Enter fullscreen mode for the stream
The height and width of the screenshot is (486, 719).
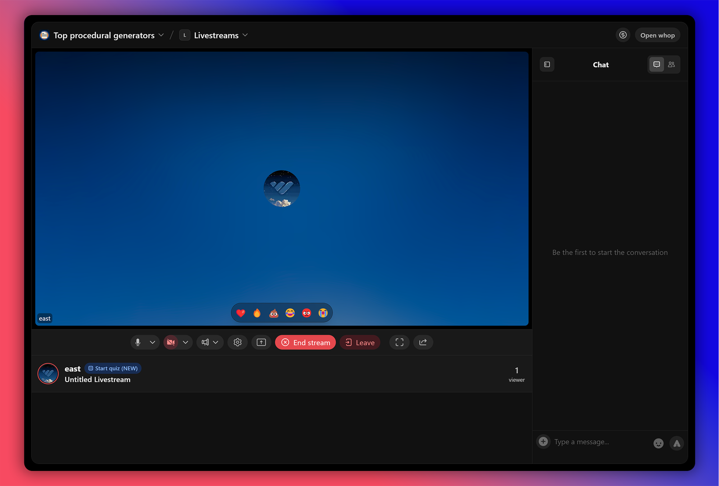(x=399, y=342)
